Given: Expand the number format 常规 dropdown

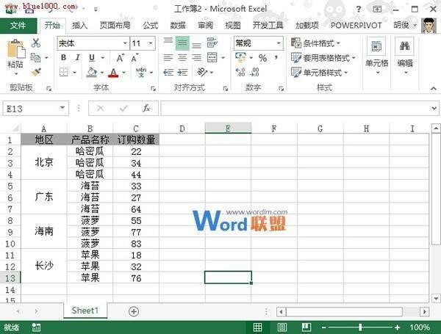Looking at the screenshot, I should click(279, 43).
